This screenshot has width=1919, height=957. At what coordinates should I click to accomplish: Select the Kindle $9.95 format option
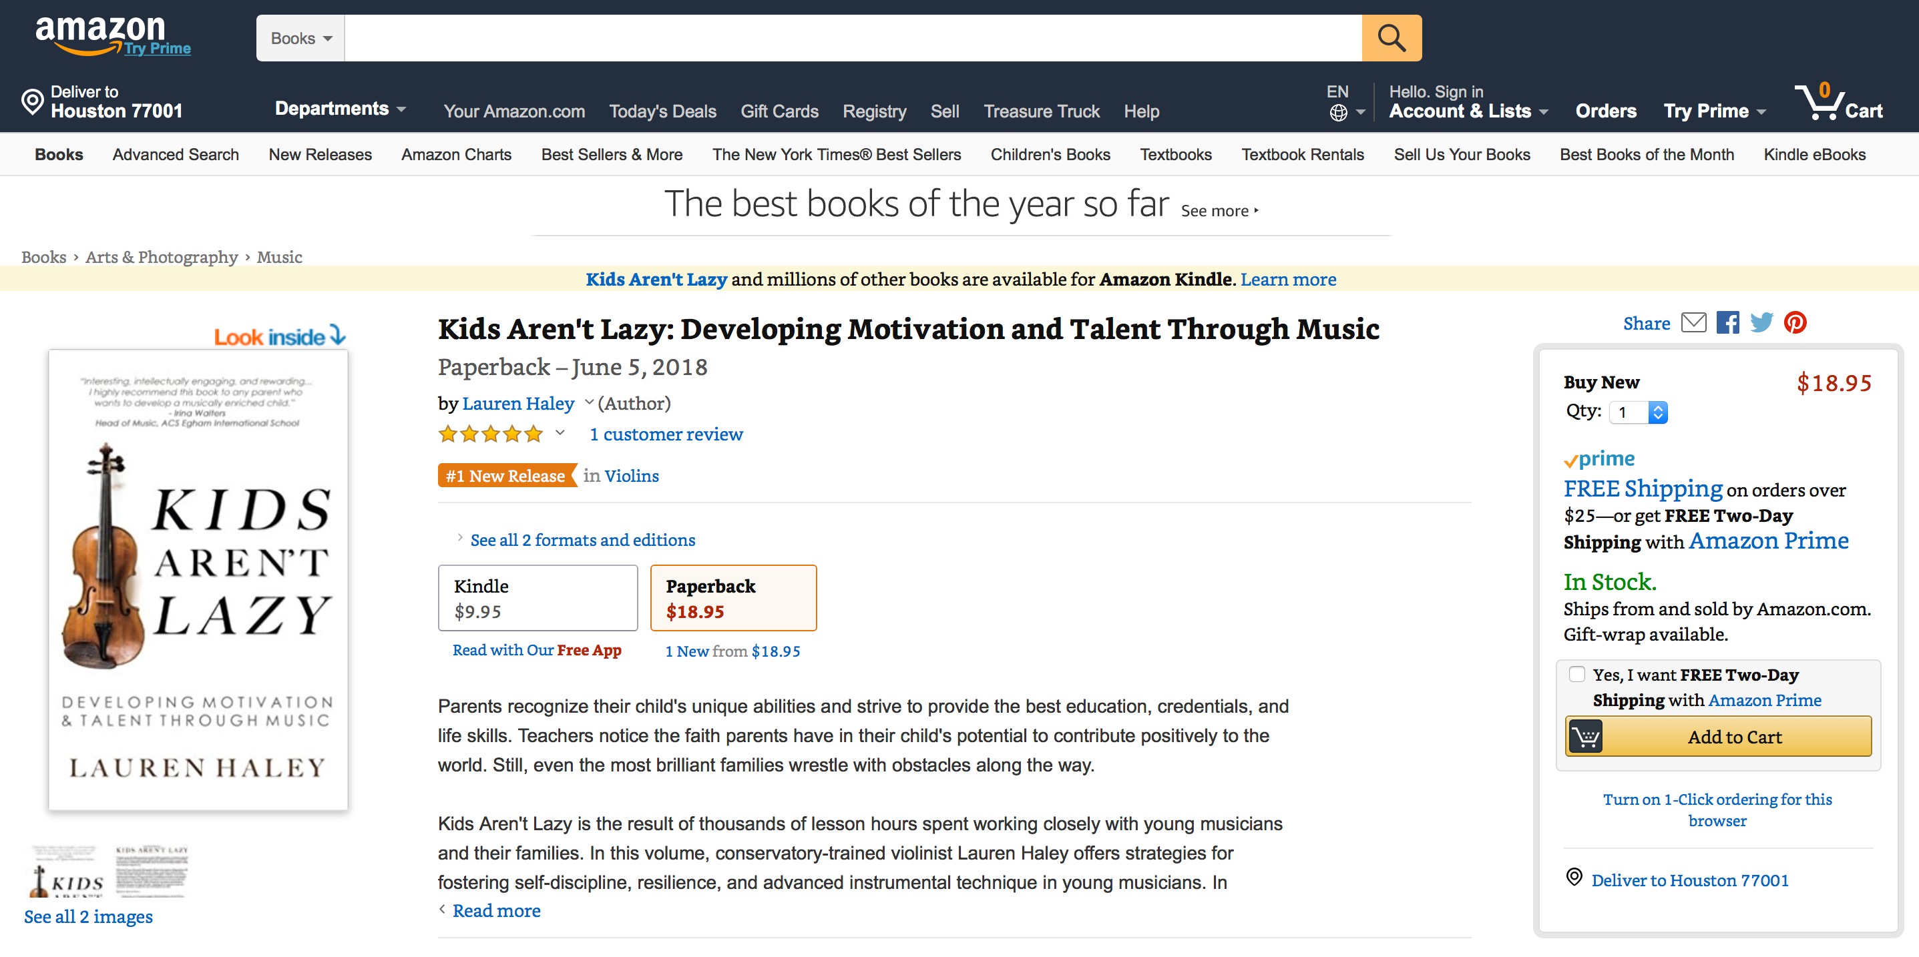click(x=537, y=598)
